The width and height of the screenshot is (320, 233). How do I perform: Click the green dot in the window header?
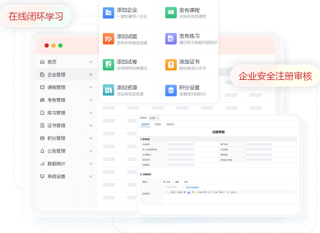[x=61, y=45]
